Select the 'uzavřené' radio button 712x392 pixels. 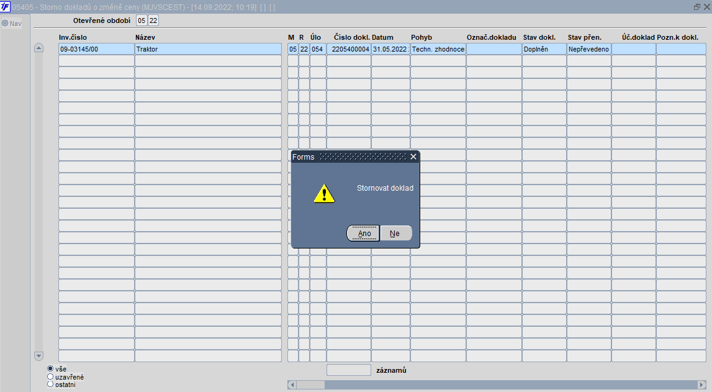pyautogui.click(x=50, y=376)
